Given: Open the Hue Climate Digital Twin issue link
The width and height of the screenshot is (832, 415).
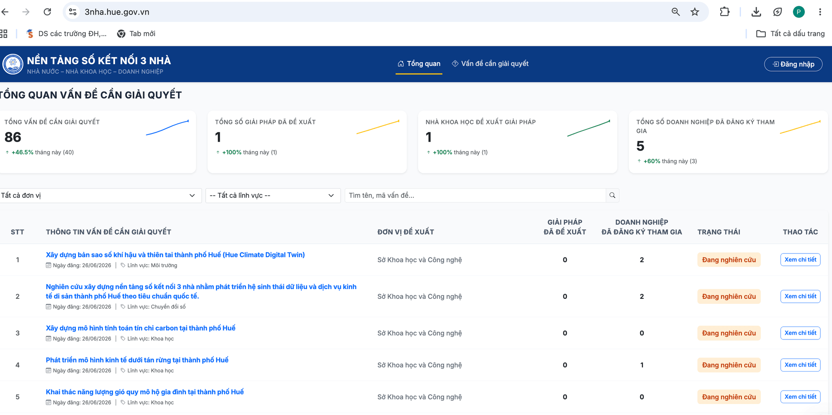Looking at the screenshot, I should [175, 255].
